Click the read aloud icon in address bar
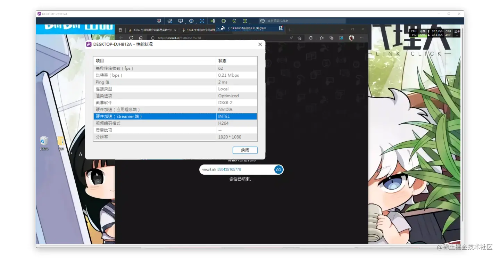 pos(291,38)
